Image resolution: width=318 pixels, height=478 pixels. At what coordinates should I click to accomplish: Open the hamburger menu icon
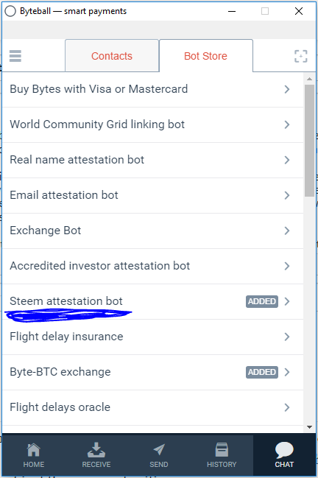pyautogui.click(x=15, y=56)
